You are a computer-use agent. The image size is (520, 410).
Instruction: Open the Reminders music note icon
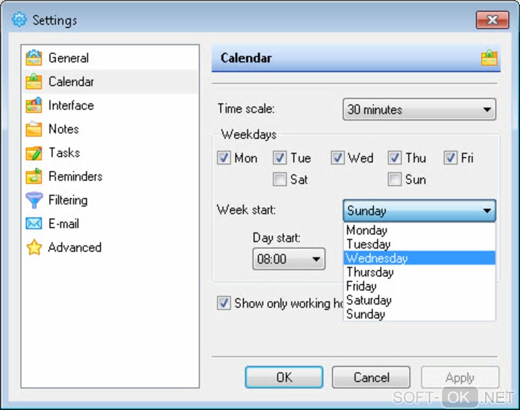34,177
